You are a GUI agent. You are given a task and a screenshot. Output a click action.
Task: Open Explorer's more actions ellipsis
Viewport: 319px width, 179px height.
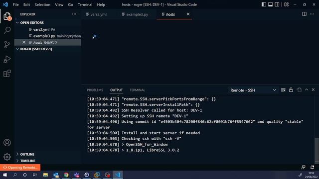(x=74, y=14)
